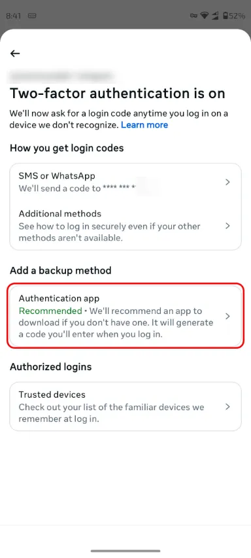Tap the 8:41 clock in status bar
The image size is (251, 558).
click(13, 16)
